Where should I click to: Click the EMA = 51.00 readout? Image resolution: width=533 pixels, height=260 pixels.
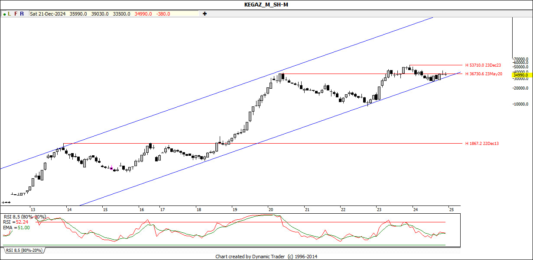(17, 228)
